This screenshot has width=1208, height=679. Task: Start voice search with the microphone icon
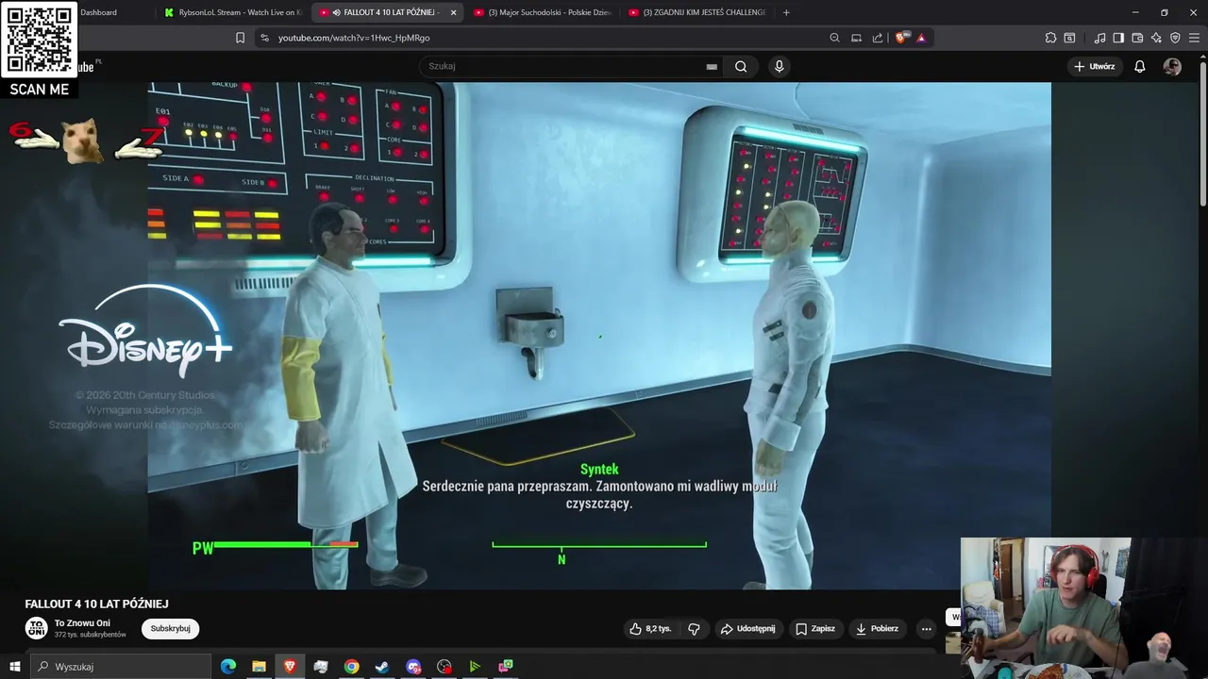point(779,66)
